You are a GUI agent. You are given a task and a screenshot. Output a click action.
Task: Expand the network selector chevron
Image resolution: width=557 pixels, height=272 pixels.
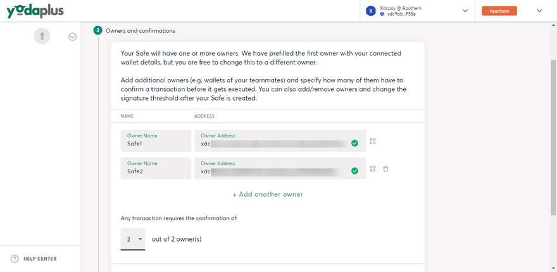click(x=539, y=11)
